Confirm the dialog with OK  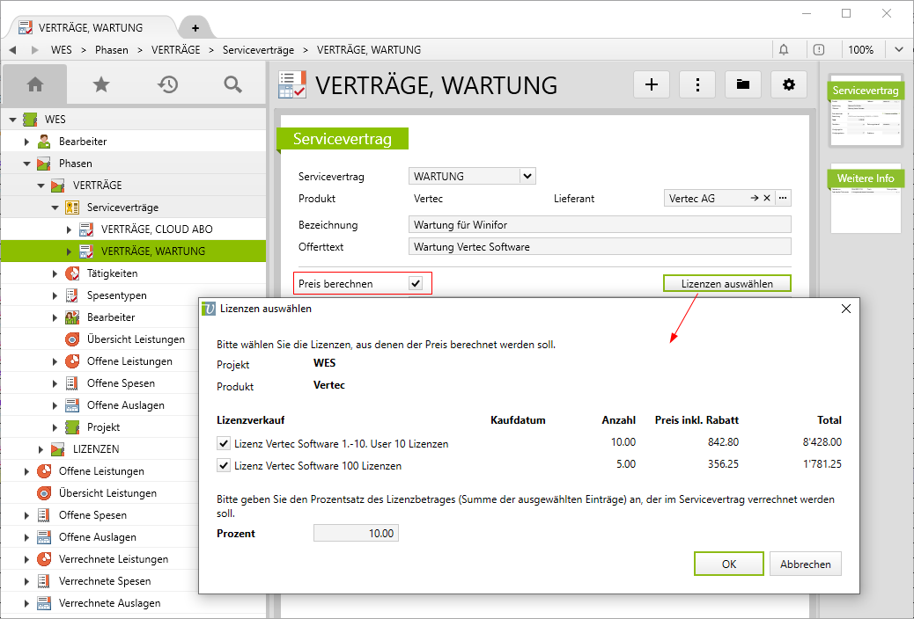point(728,564)
